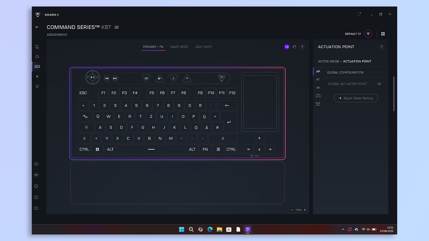Image resolution: width=429 pixels, height=241 pixels.
Task: Switch to EASY SHIFT tab
Action: [204, 47]
